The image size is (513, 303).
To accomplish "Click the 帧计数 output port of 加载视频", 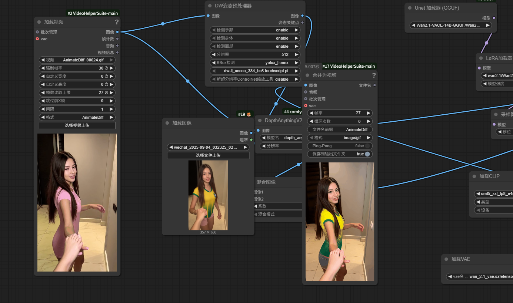I will [x=117, y=38].
